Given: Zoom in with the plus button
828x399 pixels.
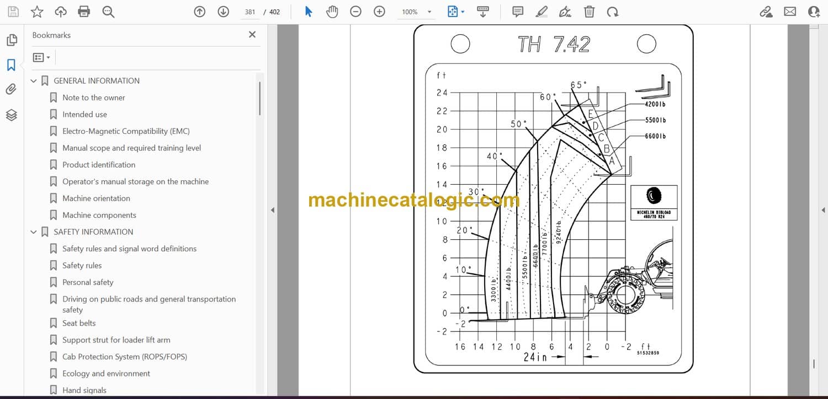Looking at the screenshot, I should coord(379,12).
